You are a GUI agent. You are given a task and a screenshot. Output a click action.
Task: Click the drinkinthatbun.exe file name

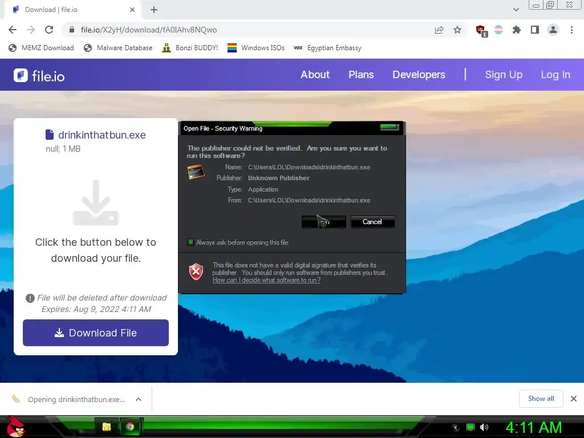pos(102,135)
